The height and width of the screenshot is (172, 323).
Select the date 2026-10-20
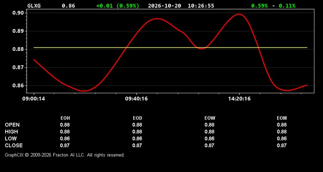click(165, 6)
